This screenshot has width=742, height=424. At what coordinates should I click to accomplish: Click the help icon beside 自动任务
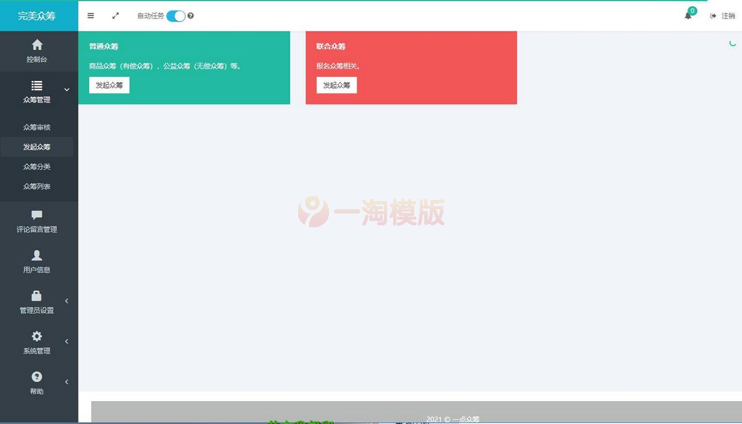click(x=190, y=15)
